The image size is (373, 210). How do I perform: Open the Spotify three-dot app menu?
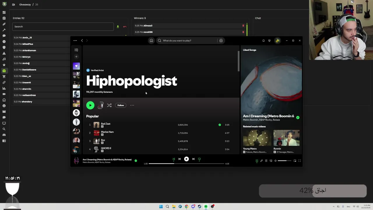[75, 41]
